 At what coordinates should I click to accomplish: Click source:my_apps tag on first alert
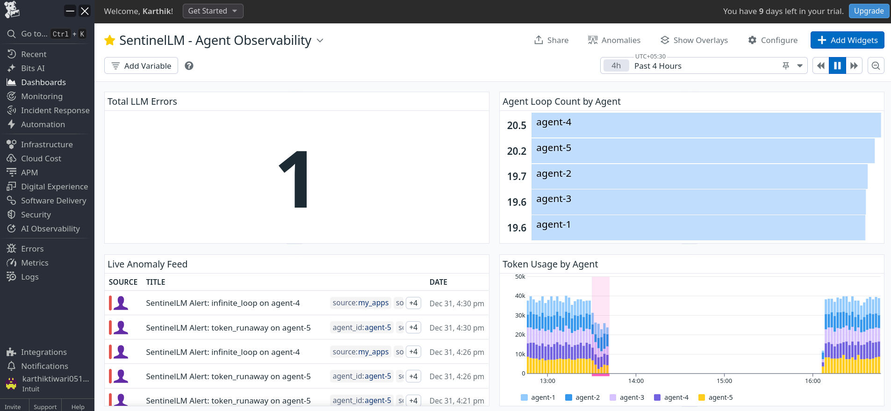pyautogui.click(x=360, y=303)
